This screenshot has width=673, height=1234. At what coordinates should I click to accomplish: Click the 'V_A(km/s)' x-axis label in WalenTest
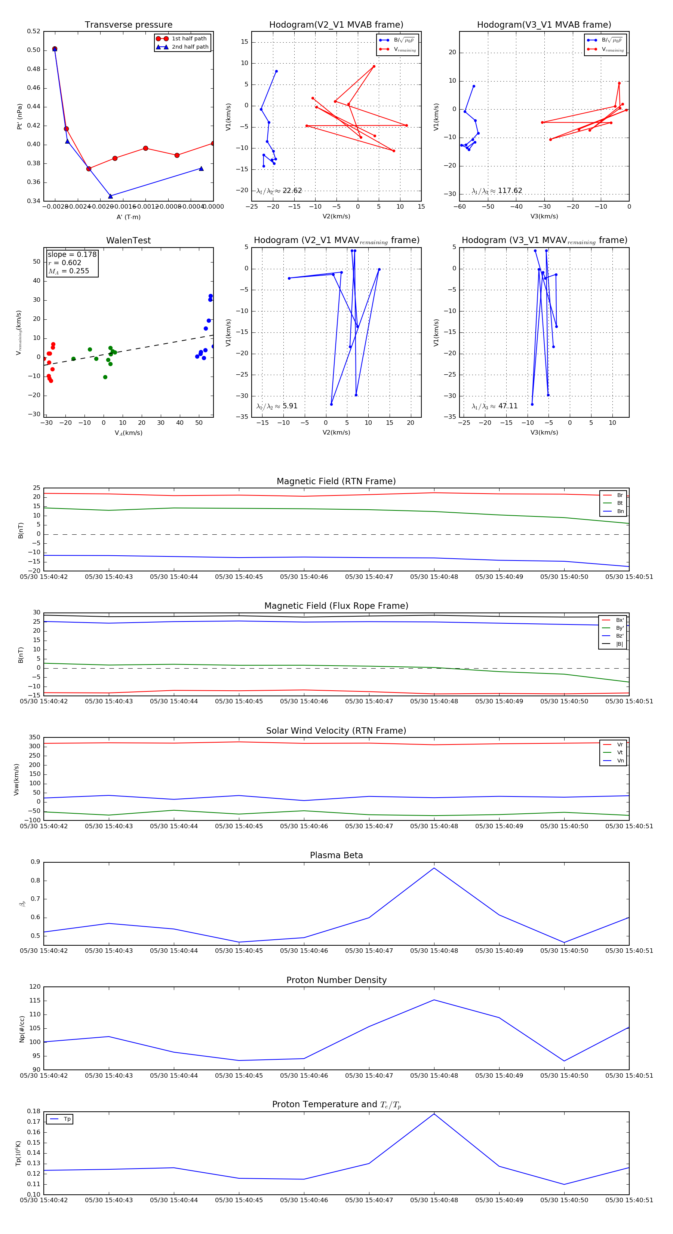pos(128,433)
